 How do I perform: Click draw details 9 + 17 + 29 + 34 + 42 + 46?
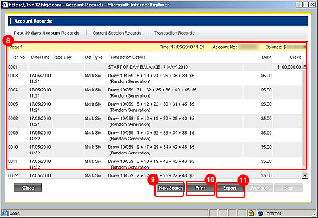pos(162,147)
